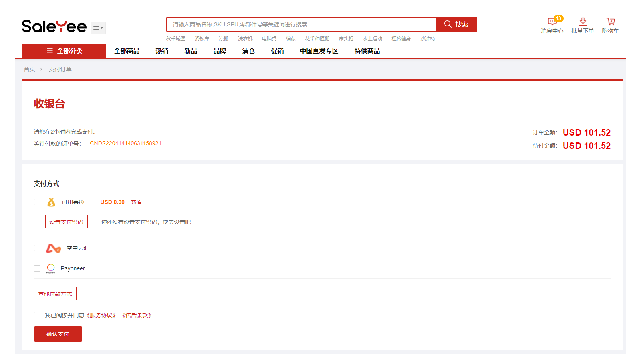Tick the agreement checkbox 我已阅读并同意

[x=37, y=315]
